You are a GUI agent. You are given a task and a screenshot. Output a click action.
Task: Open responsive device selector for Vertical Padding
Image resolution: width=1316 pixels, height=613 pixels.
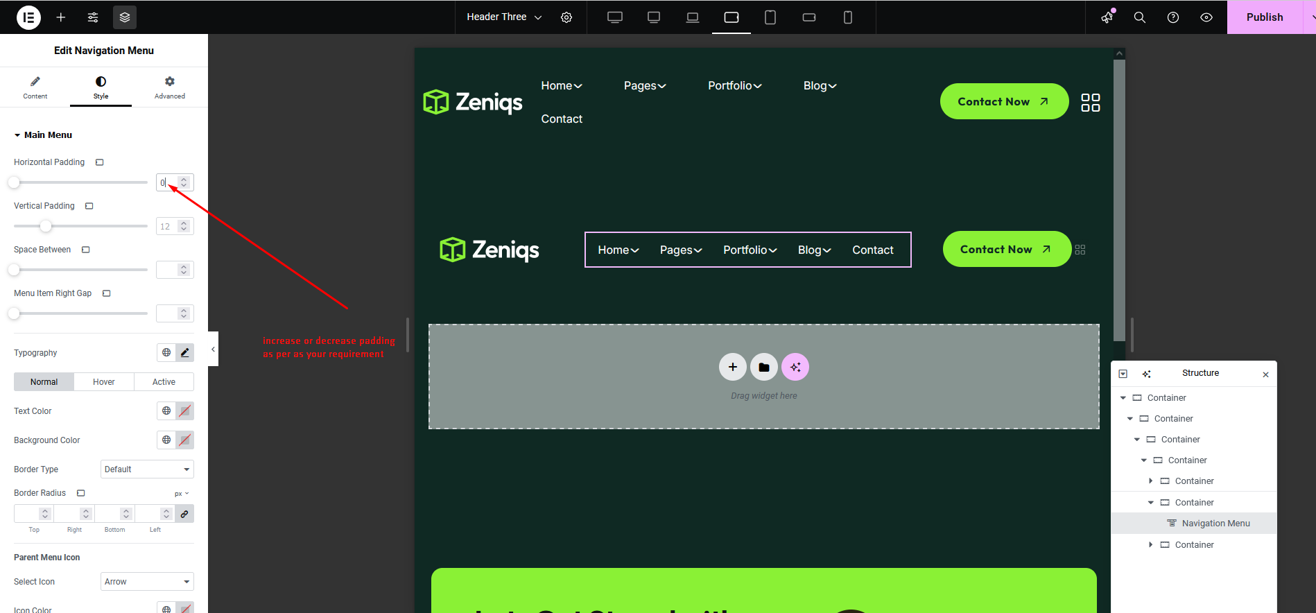click(89, 206)
